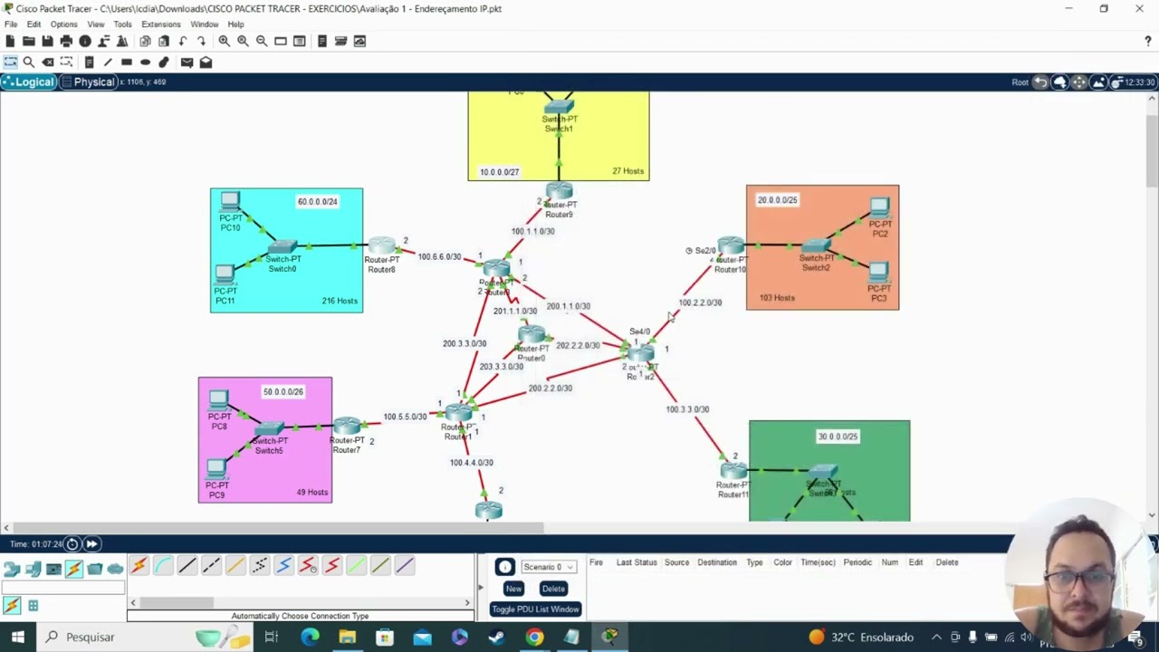Open the Tools menu
This screenshot has width=1159, height=652.
coord(122,24)
